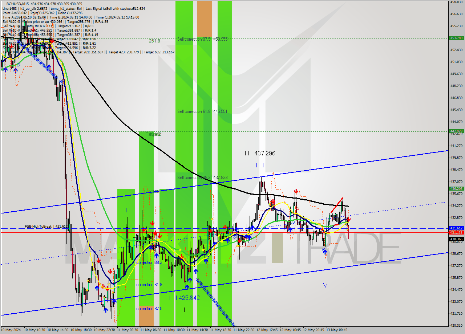465x334 pixels.
Task: Click the green 442.923 price tag
Action: point(456,131)
